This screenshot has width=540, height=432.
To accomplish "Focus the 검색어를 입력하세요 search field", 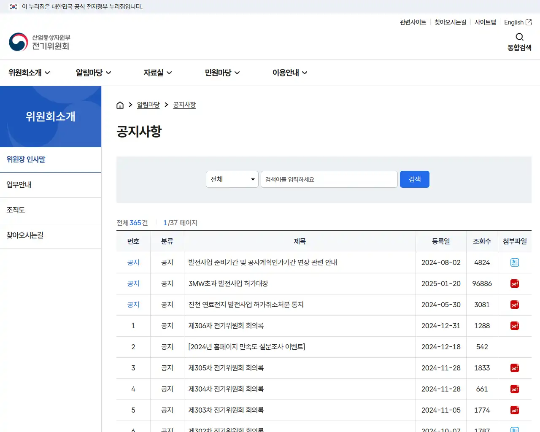I will [329, 179].
